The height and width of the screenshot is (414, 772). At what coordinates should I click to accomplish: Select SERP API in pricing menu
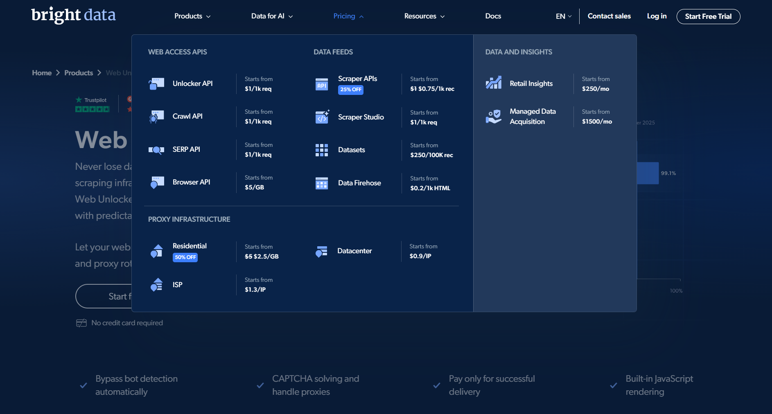186,149
